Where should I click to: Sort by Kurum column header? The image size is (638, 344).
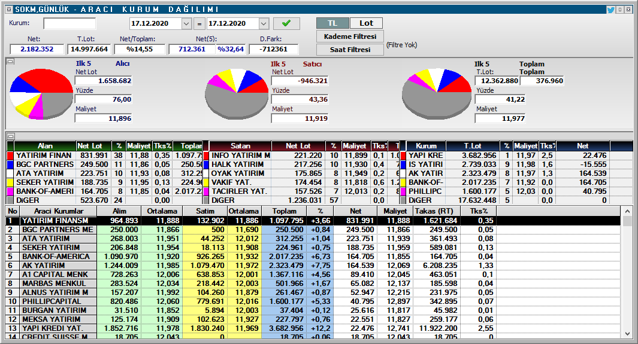pos(426,146)
